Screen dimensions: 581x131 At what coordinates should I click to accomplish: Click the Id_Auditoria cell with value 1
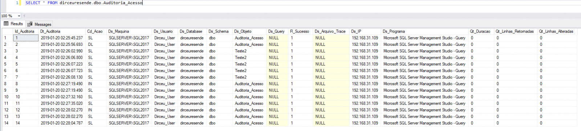point(26,38)
